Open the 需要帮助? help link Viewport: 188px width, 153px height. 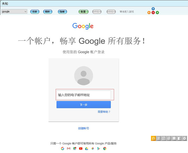[104, 112]
